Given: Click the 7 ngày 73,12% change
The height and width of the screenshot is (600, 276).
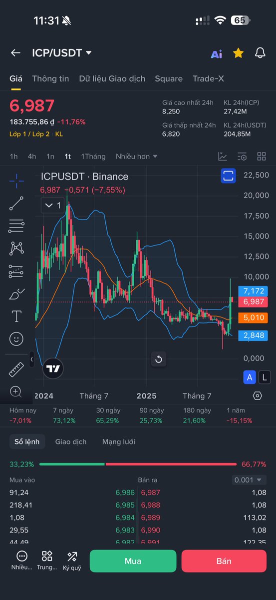Looking at the screenshot, I should (x=64, y=415).
